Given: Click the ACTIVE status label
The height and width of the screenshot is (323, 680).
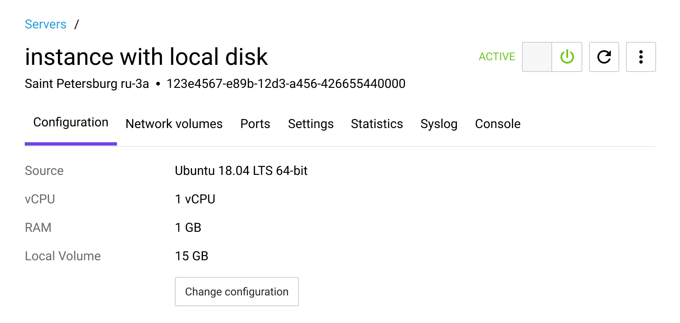Looking at the screenshot, I should (497, 57).
